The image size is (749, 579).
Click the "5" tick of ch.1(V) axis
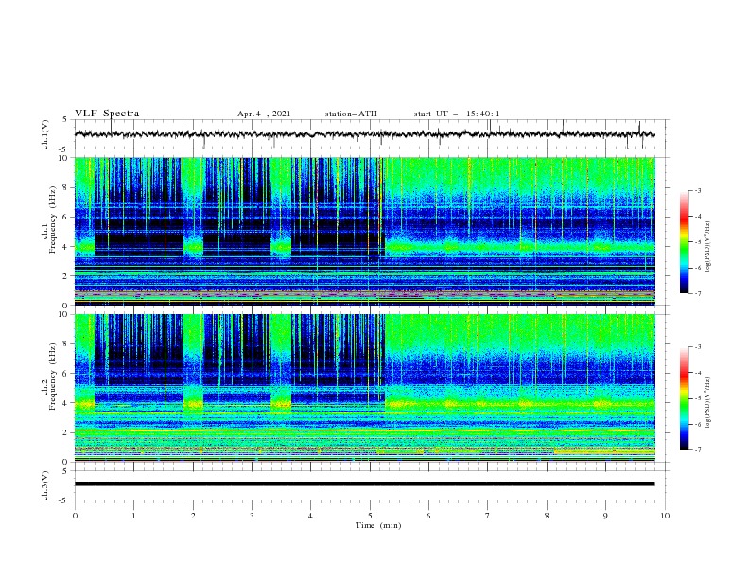coord(66,119)
